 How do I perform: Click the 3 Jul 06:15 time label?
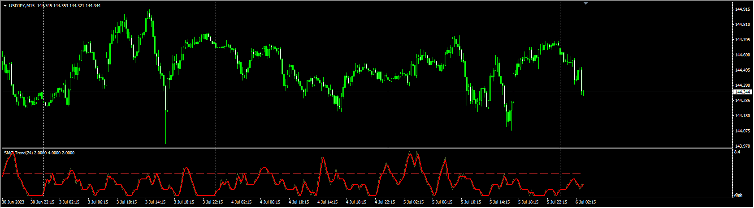click(99, 202)
